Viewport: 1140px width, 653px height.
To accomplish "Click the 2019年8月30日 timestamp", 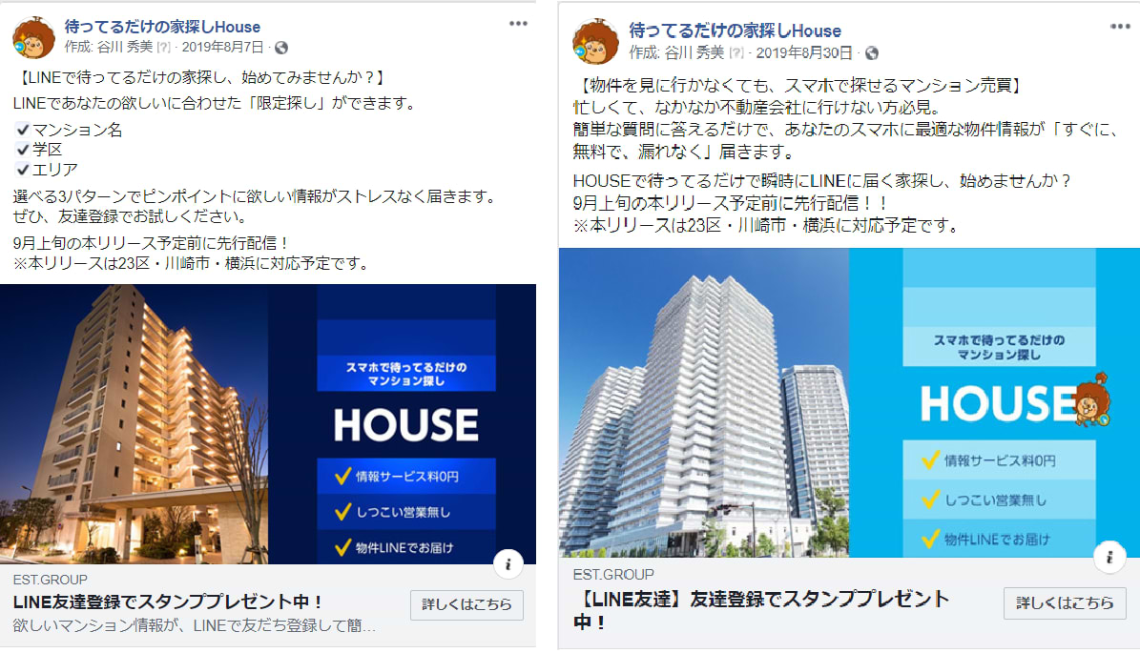I will point(804,53).
